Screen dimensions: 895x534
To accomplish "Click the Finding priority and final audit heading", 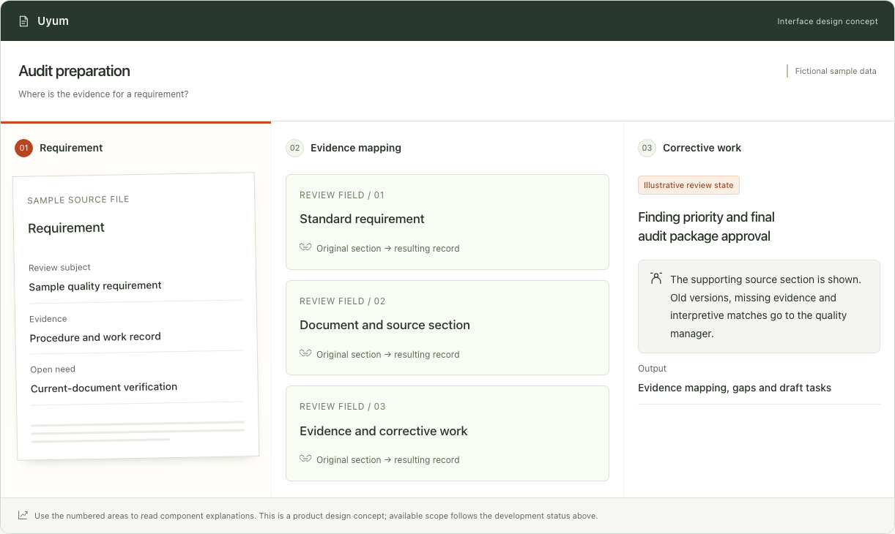I will click(x=706, y=227).
